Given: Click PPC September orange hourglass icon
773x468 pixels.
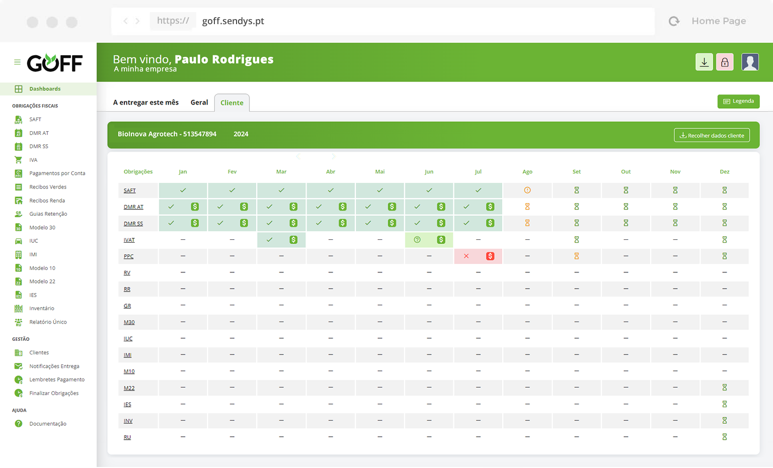Looking at the screenshot, I should point(577,256).
